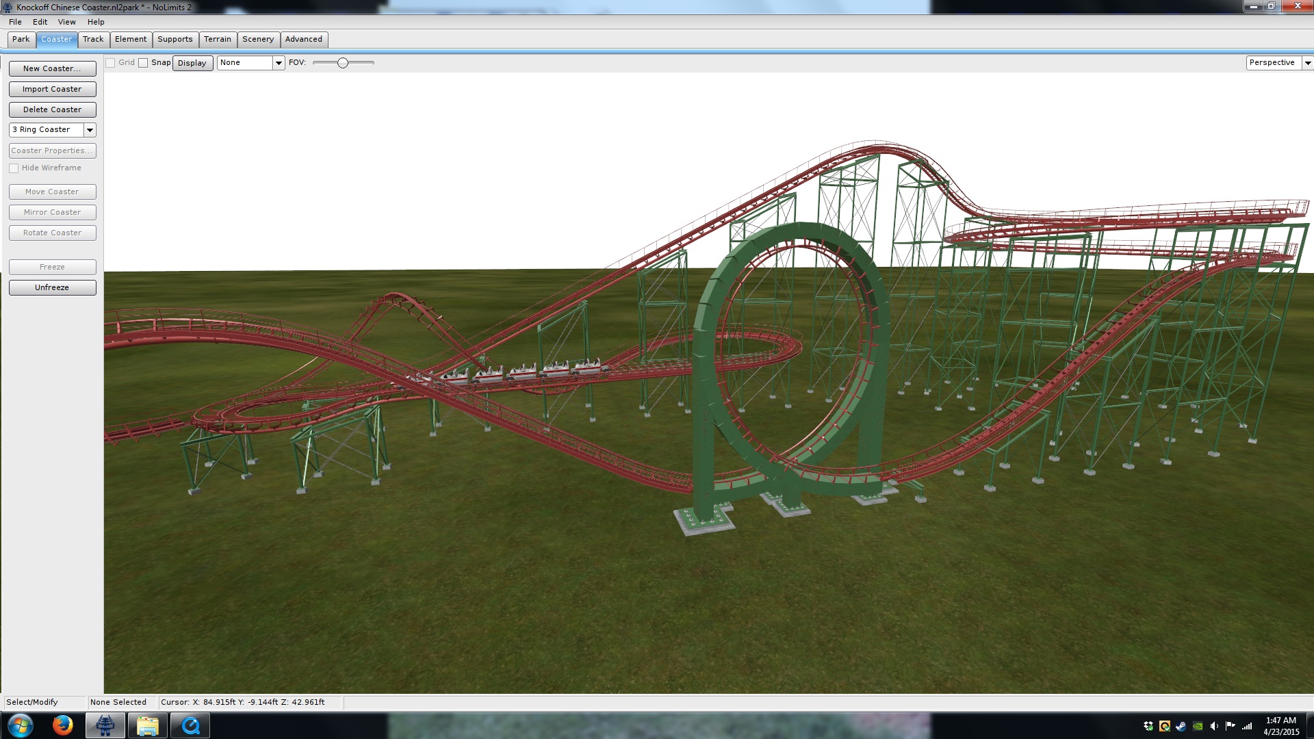The image size is (1314, 739).
Task: Open the file explorer taskbar icon
Action: 147,725
